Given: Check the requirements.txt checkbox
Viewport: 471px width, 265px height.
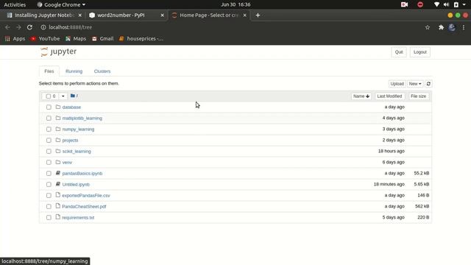Looking at the screenshot, I should point(49,218).
